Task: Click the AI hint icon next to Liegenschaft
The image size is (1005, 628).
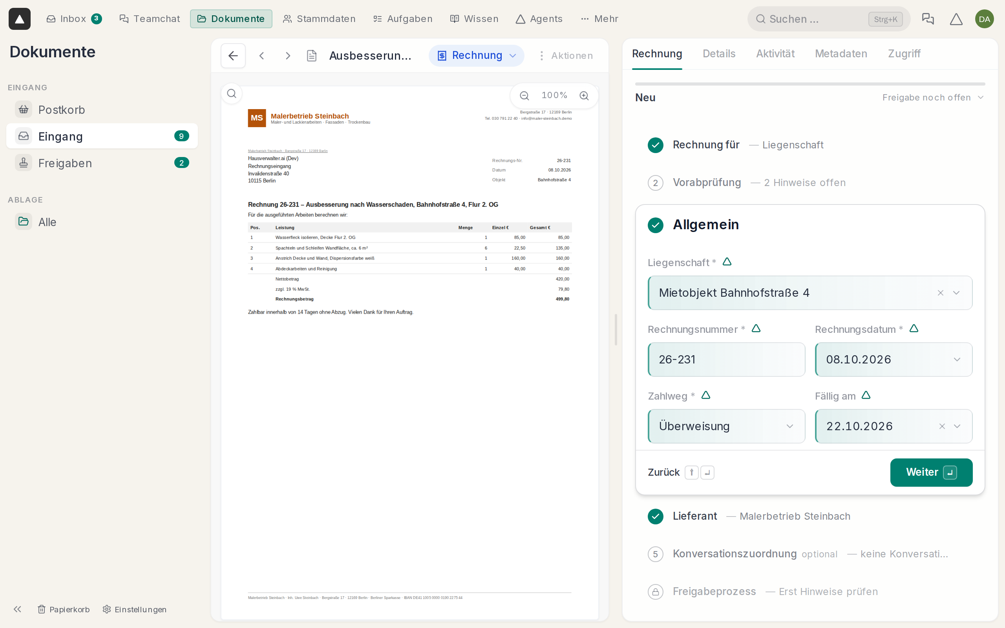Action: pos(727,262)
